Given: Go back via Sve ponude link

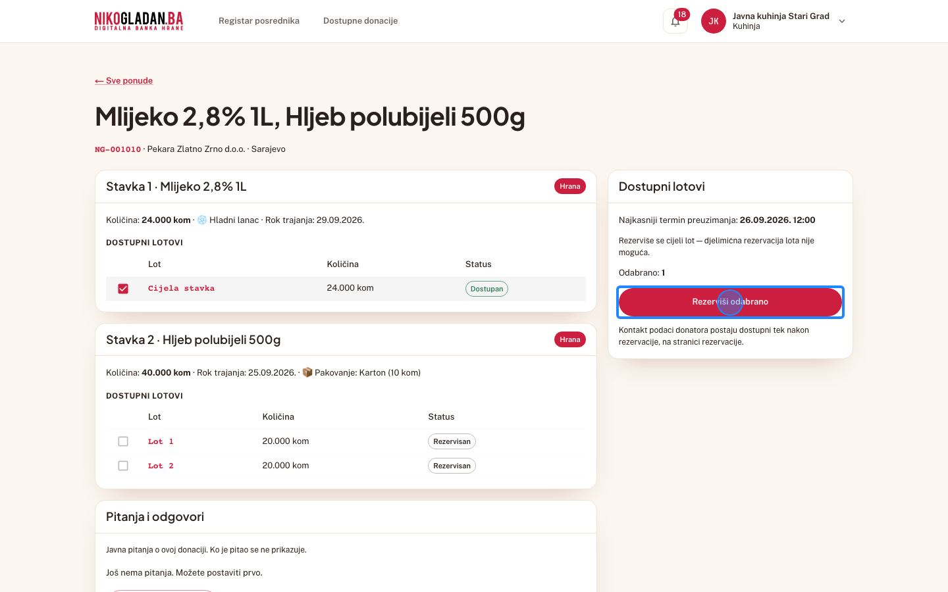Looking at the screenshot, I should click(124, 81).
